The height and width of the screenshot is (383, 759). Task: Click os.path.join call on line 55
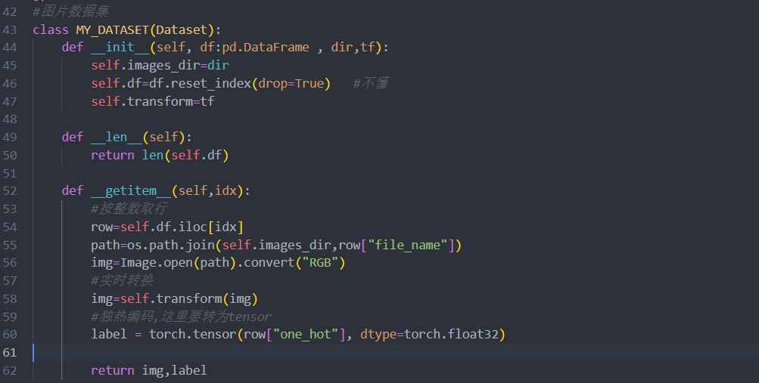tap(171, 245)
